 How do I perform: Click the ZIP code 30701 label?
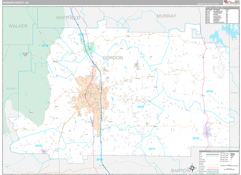click(141, 107)
